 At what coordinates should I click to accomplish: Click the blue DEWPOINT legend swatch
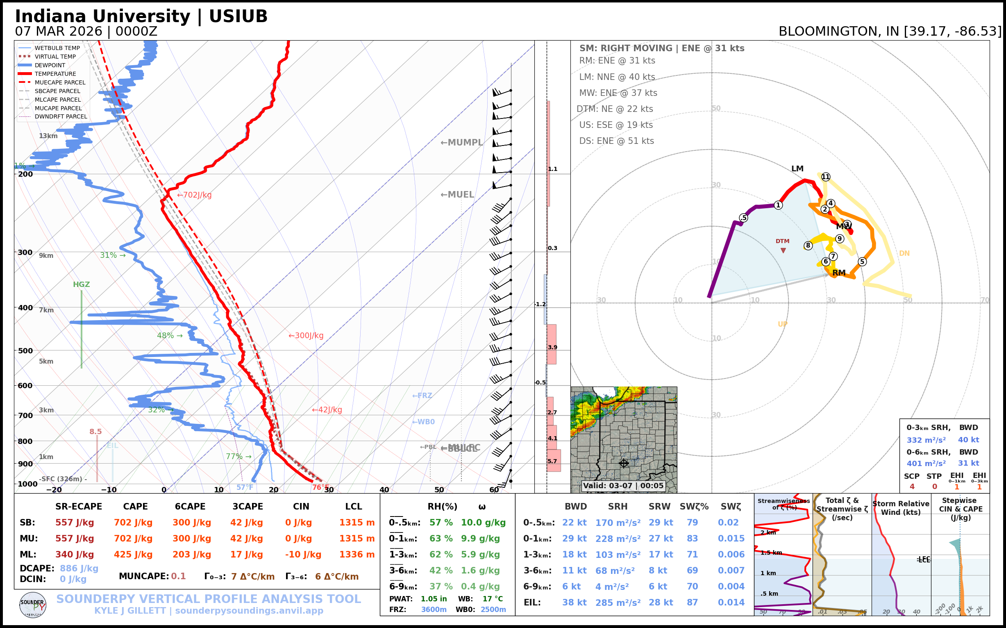(x=25, y=65)
